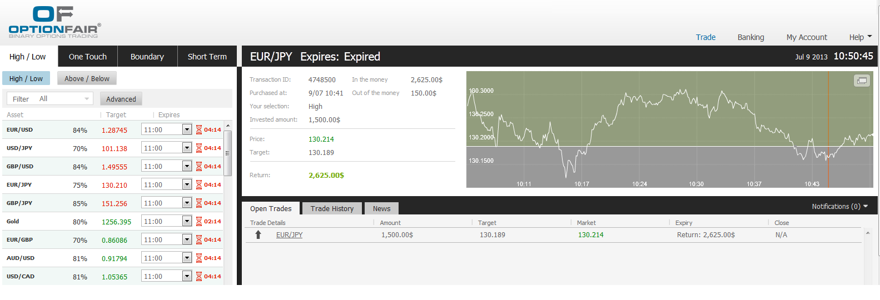This screenshot has height=300, width=880.
Task: Expand the Notifications dropdown
Action: pyautogui.click(x=839, y=207)
